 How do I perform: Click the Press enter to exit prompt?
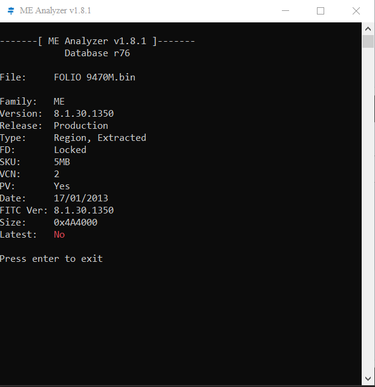(51, 259)
